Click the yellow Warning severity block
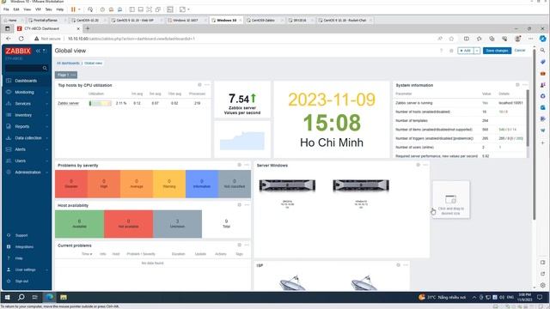This screenshot has width=550, height=309. point(169,184)
